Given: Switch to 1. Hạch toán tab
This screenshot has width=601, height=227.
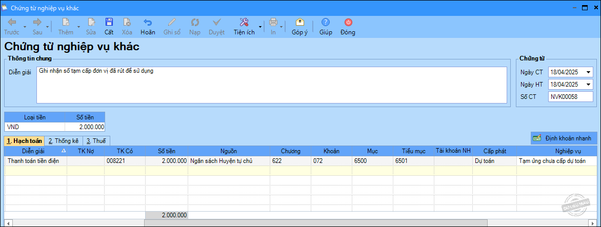Looking at the screenshot, I should tap(24, 141).
